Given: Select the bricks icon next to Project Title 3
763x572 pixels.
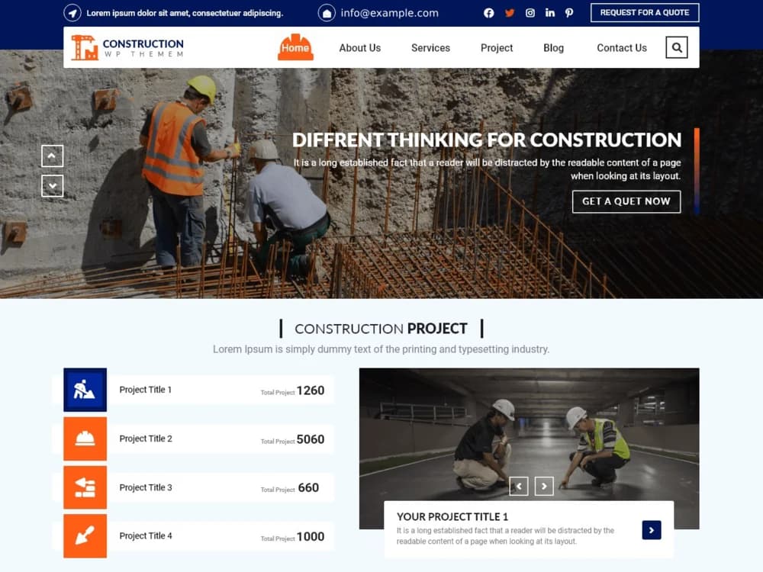Looking at the screenshot, I should [84, 487].
